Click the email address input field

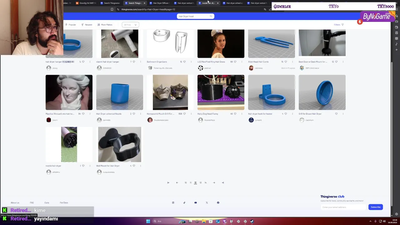(x=343, y=207)
